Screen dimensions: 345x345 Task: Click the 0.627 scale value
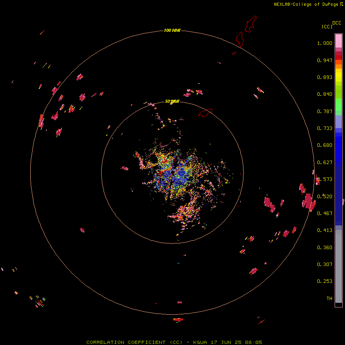coord(325,163)
